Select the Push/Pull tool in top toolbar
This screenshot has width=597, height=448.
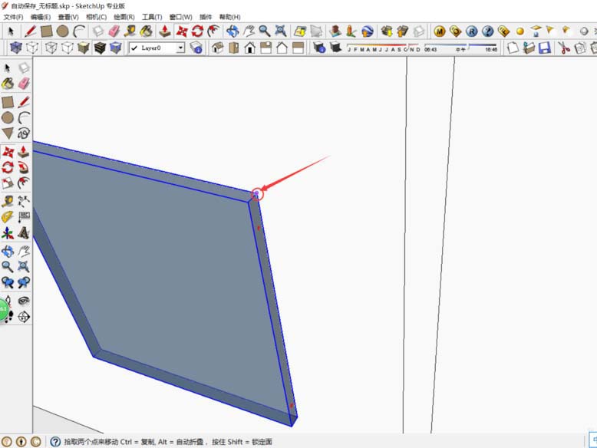point(165,31)
